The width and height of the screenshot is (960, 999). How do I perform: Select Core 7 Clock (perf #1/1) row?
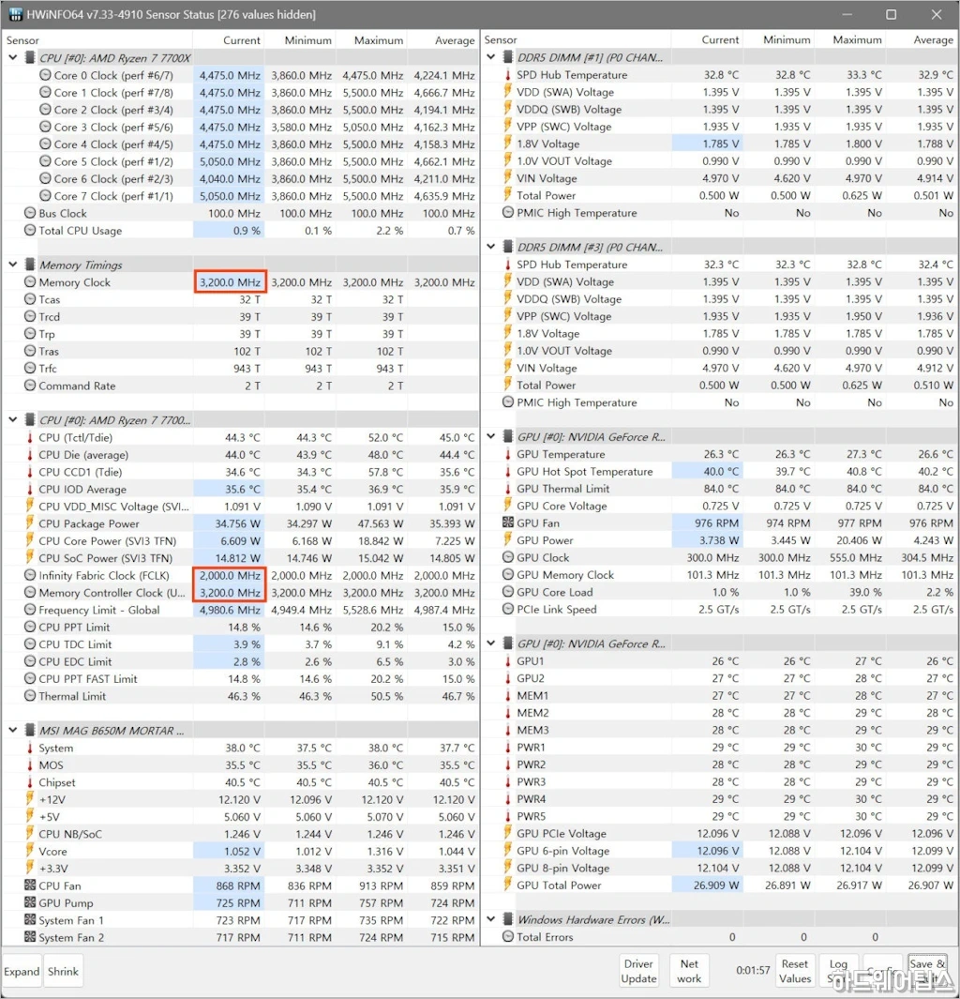[x=240, y=196]
